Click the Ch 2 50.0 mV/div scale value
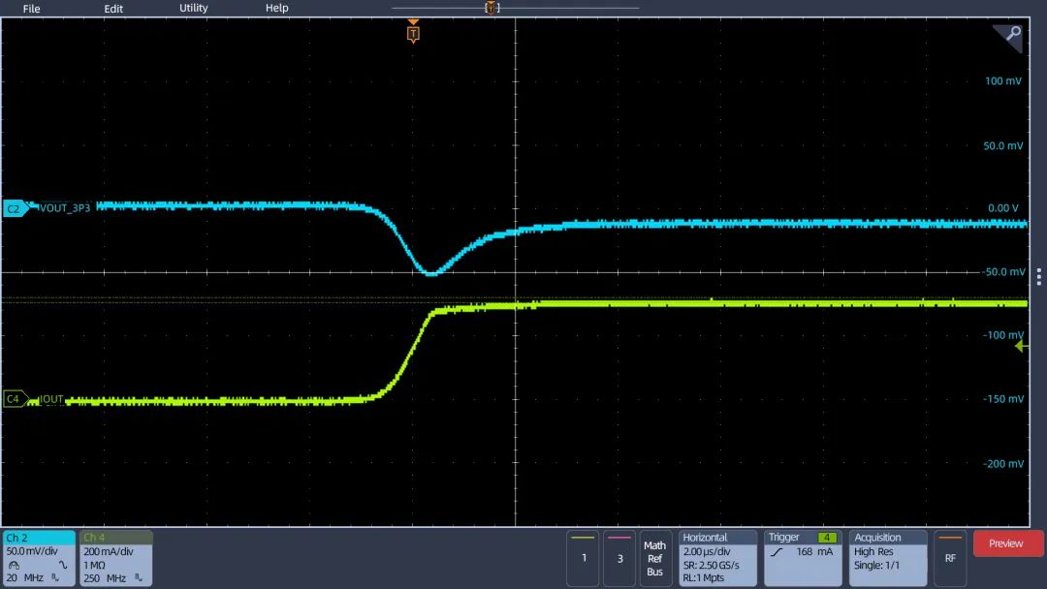The width and height of the screenshot is (1047, 589). coord(32,551)
